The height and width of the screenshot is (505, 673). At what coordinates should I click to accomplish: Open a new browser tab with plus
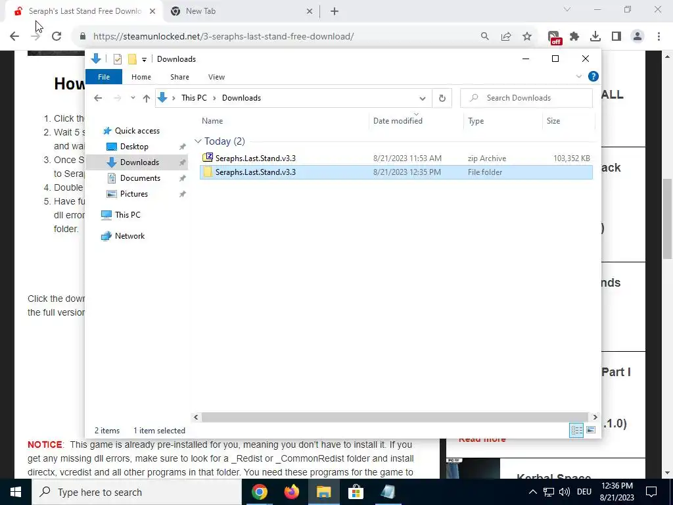(x=335, y=12)
